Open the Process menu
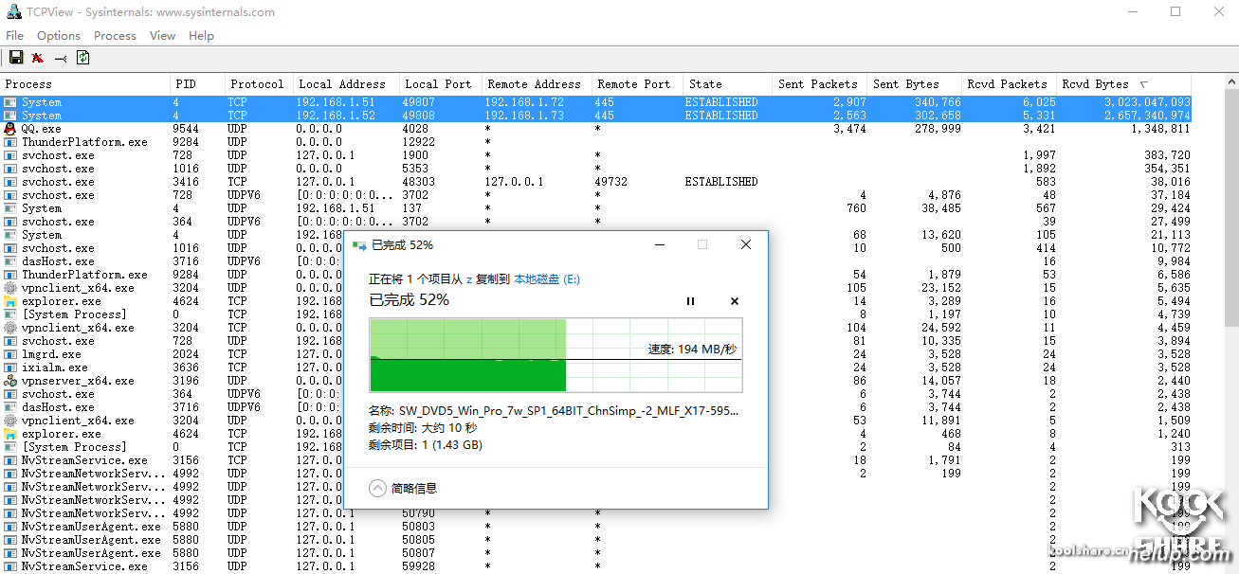This screenshot has width=1239, height=574. [x=115, y=35]
